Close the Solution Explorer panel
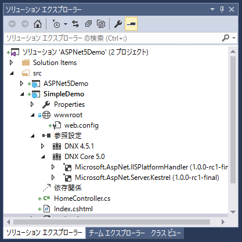 click(x=232, y=9)
